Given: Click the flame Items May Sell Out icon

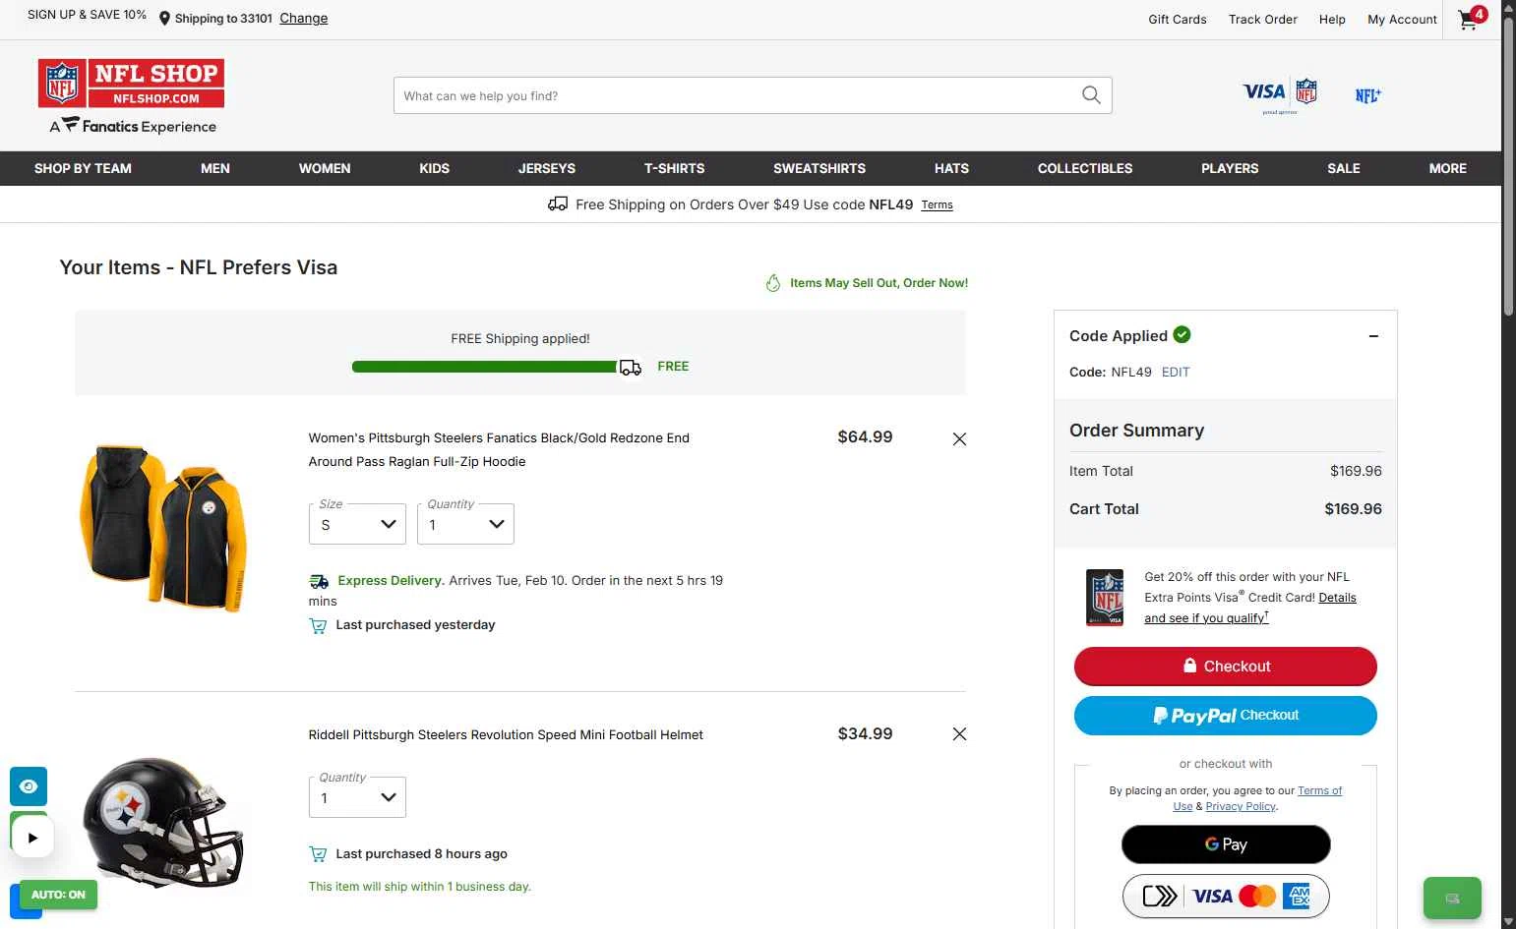Looking at the screenshot, I should pos(773,283).
